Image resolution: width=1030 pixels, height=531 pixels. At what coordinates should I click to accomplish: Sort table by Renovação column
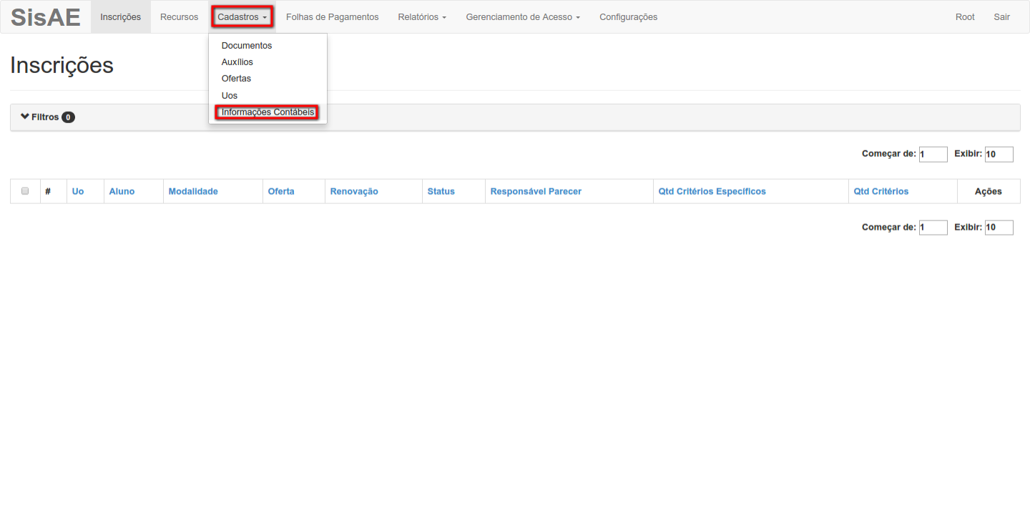(x=354, y=191)
